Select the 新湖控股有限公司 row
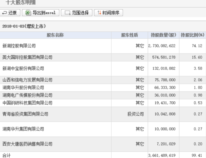The height and width of the screenshot is (158, 206). coord(19,46)
